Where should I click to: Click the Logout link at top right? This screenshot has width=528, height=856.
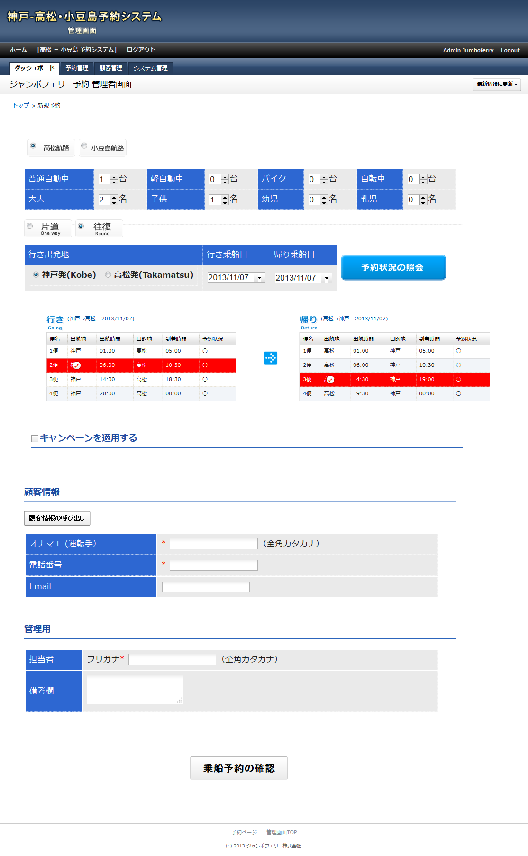(510, 50)
